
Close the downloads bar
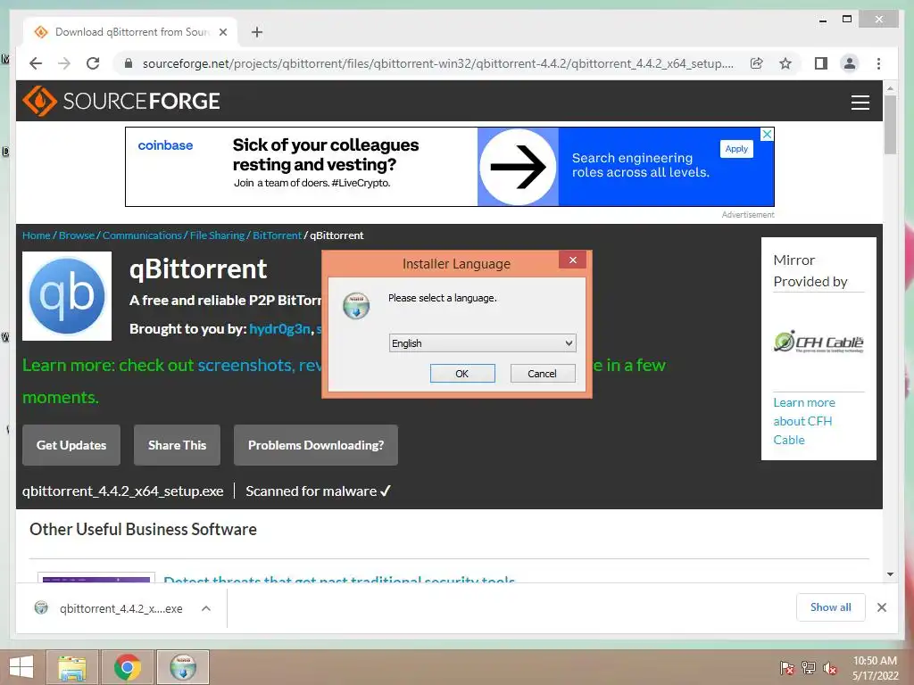882,607
